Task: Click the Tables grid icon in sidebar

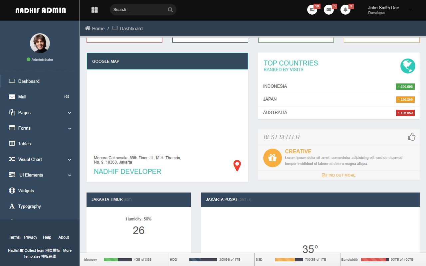Action: pyautogui.click(x=12, y=143)
